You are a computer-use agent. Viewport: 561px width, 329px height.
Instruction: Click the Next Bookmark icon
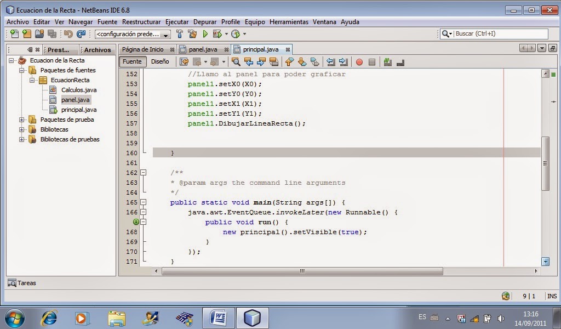click(x=302, y=62)
